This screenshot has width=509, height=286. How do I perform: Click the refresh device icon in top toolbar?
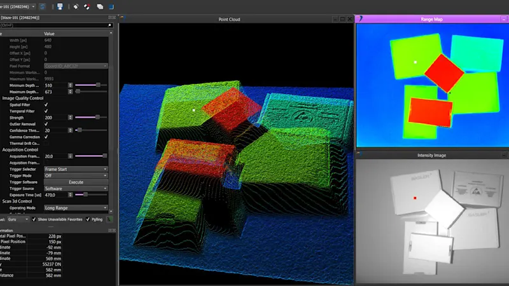[x=42, y=6]
